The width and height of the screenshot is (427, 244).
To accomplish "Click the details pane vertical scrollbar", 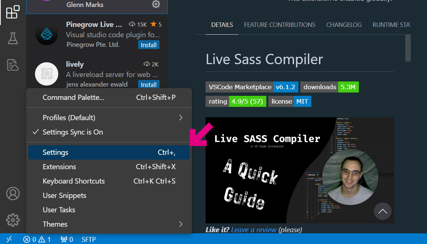I will (x=408, y=48).
